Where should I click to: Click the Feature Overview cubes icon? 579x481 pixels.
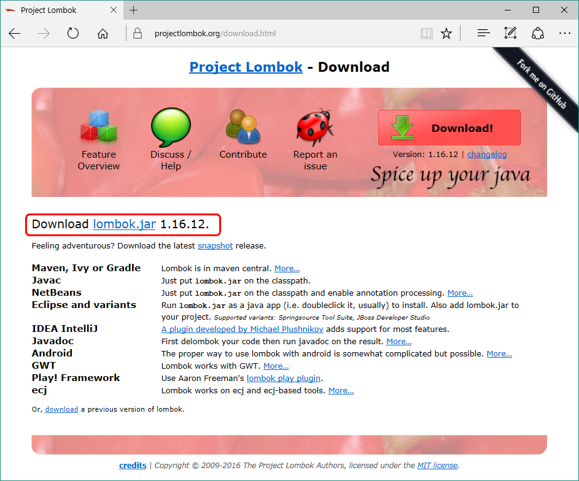(x=99, y=126)
